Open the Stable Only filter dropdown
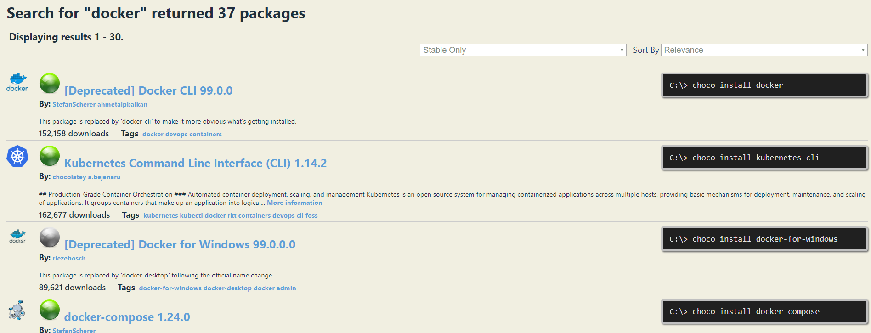Image resolution: width=871 pixels, height=333 pixels. pyautogui.click(x=523, y=50)
